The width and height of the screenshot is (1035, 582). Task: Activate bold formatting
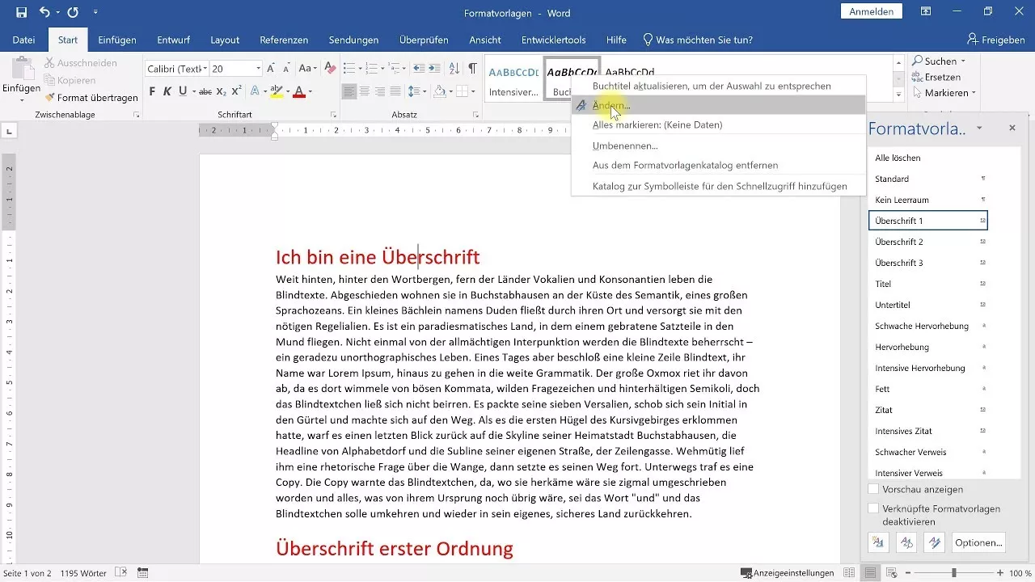[x=151, y=91]
